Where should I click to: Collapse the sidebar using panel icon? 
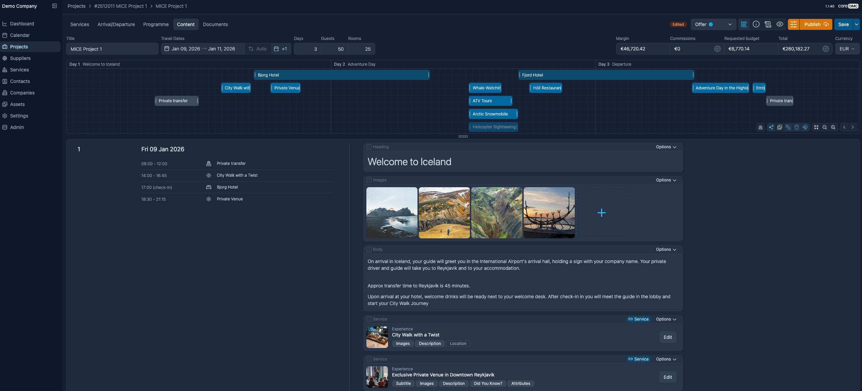click(x=54, y=6)
